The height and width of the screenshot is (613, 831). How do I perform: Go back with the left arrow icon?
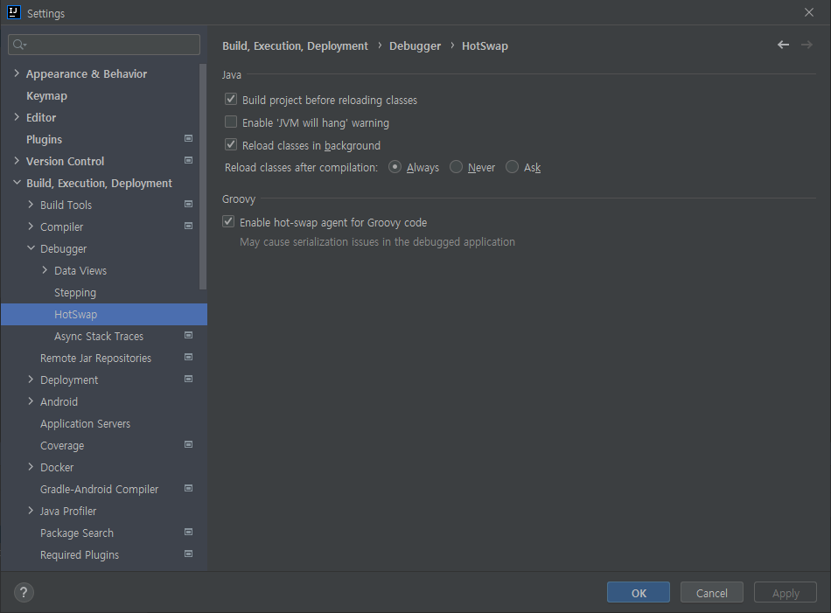click(x=783, y=45)
